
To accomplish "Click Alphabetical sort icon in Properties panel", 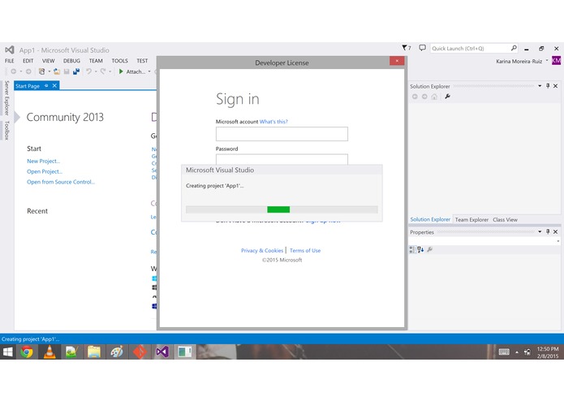I will click(420, 249).
